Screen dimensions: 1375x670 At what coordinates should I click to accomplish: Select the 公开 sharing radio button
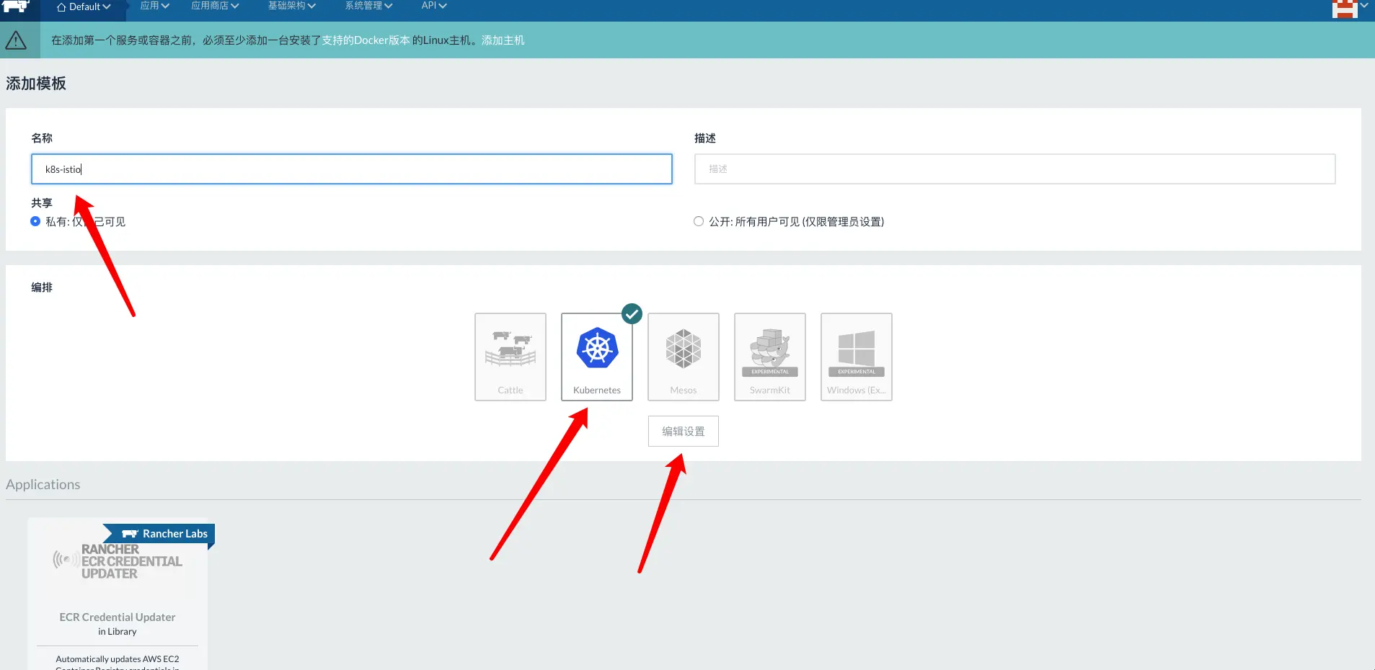point(699,221)
